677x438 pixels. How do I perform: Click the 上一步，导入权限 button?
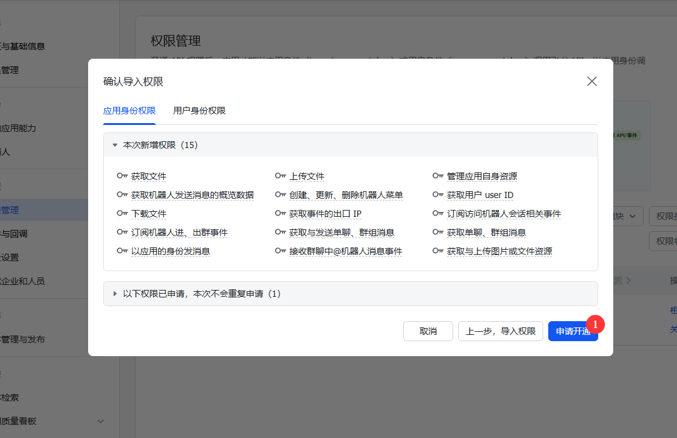pos(500,331)
